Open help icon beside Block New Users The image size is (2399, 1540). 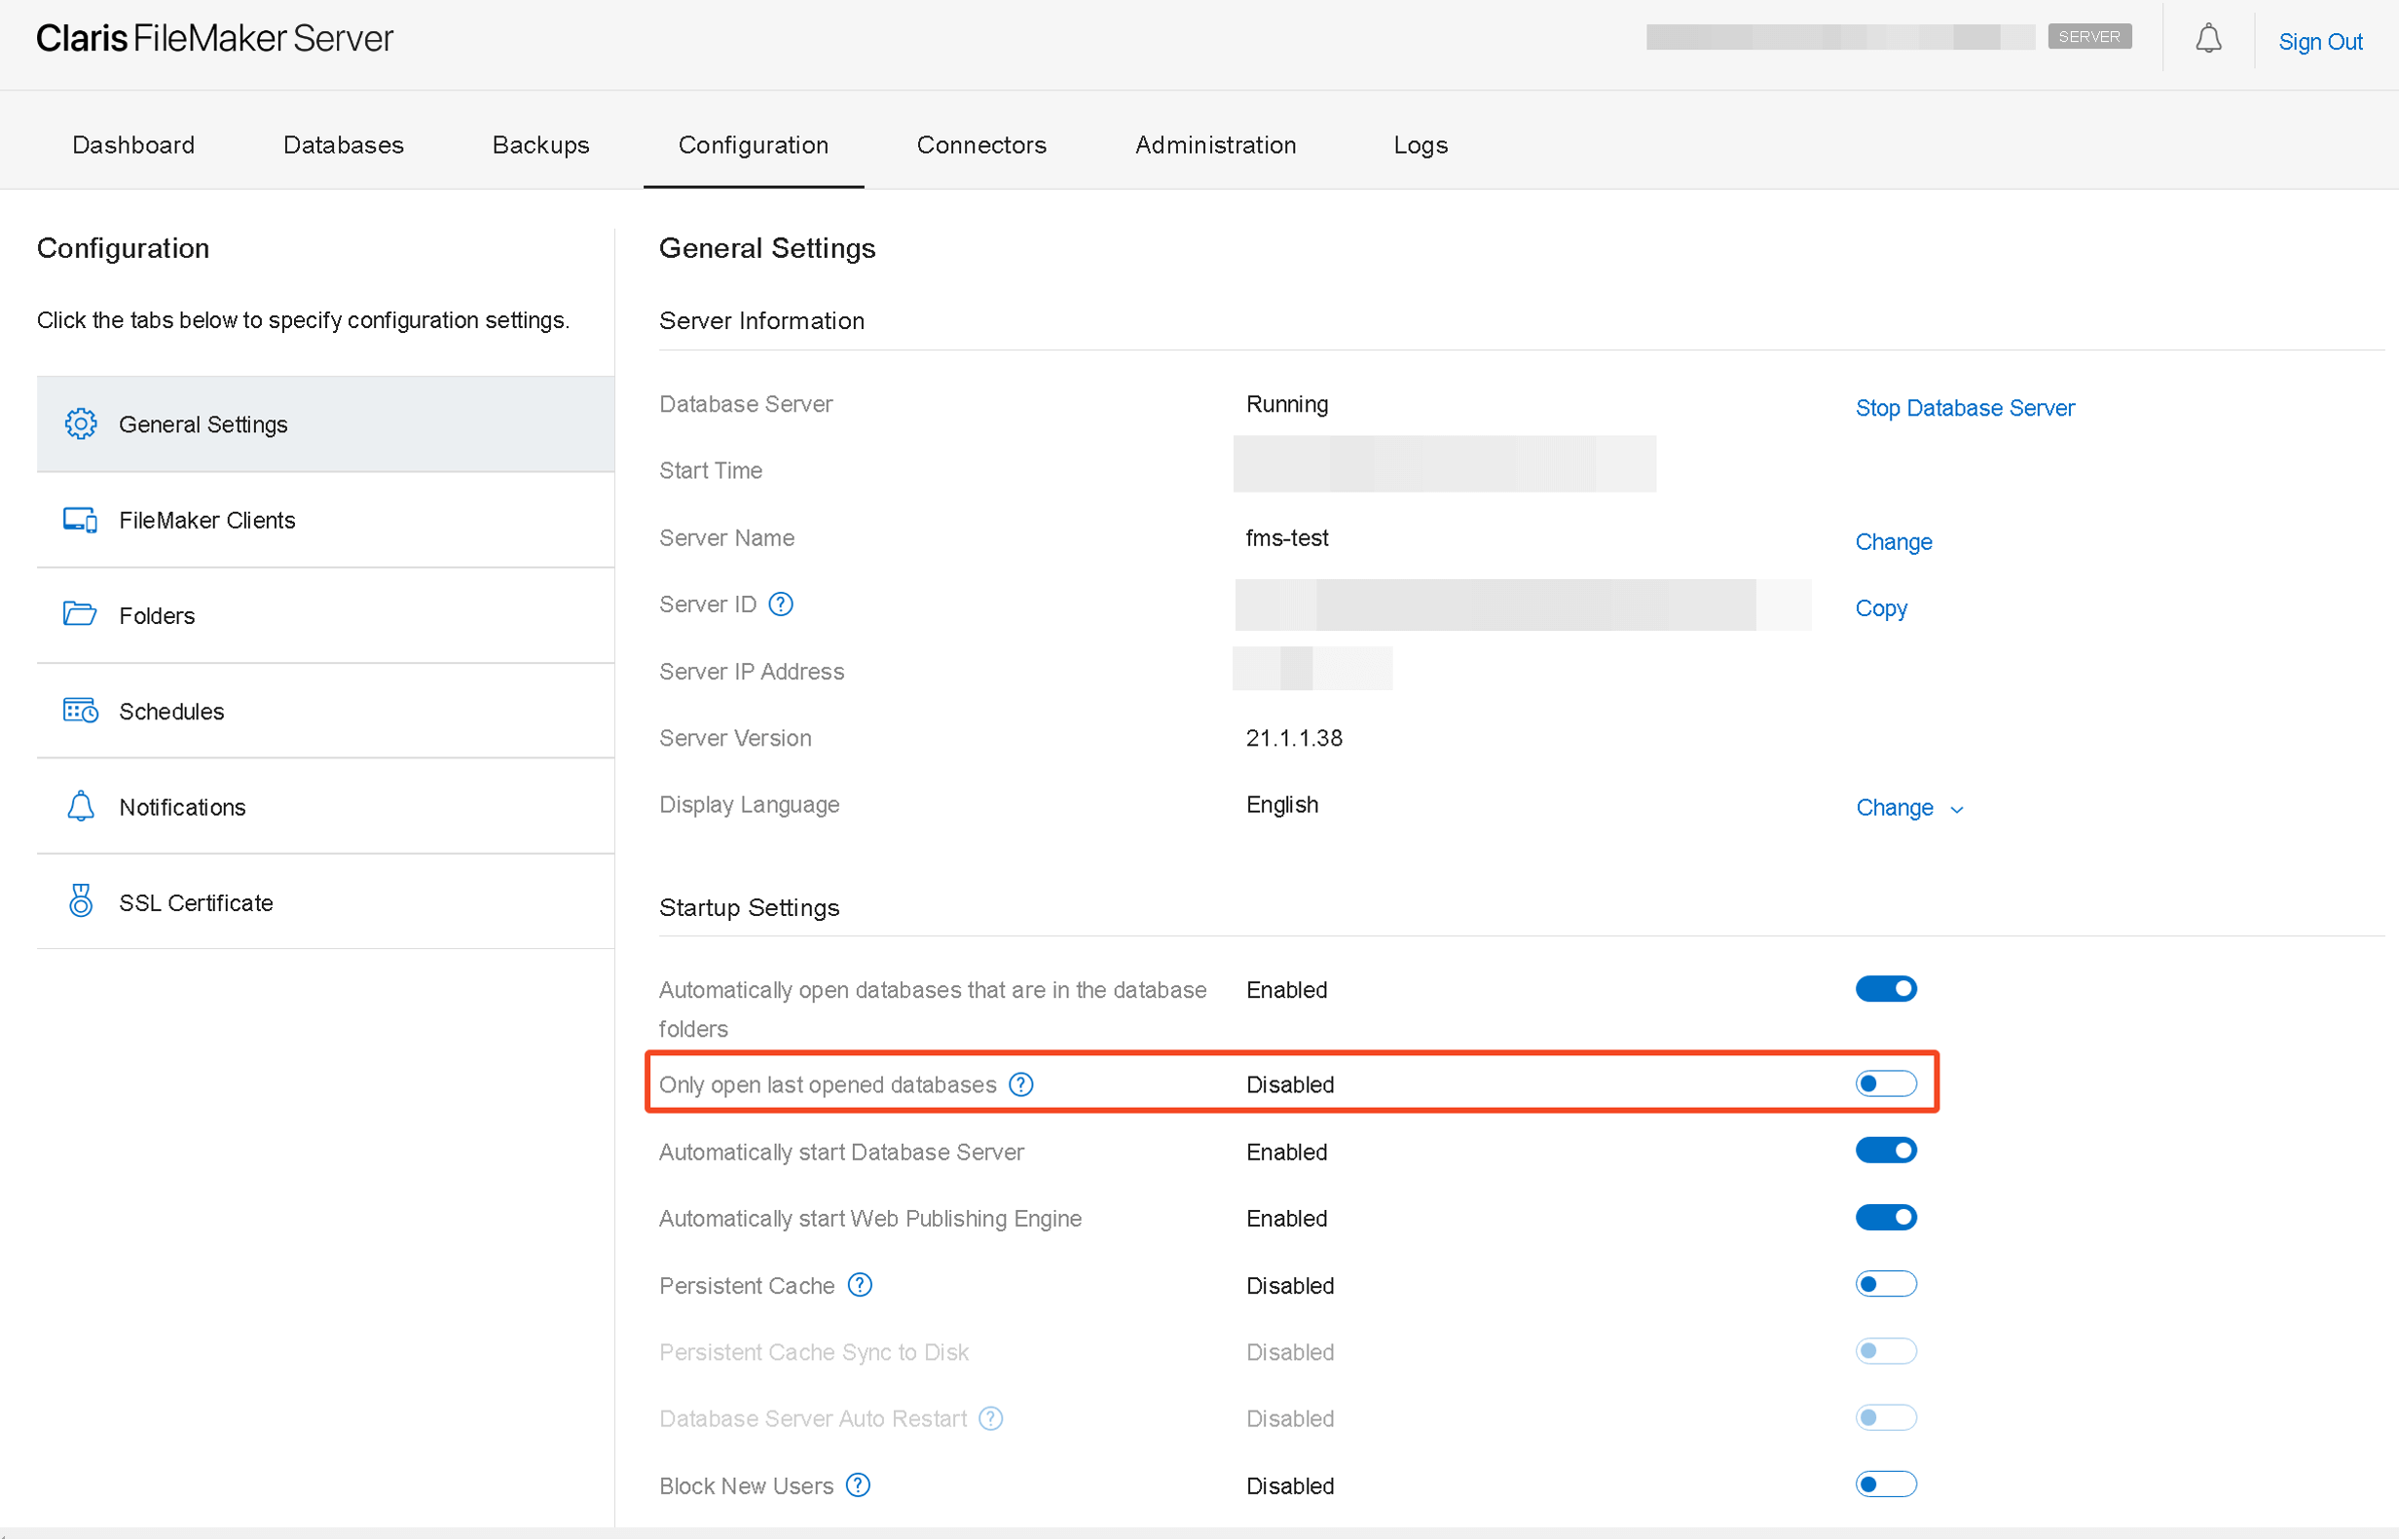click(858, 1487)
